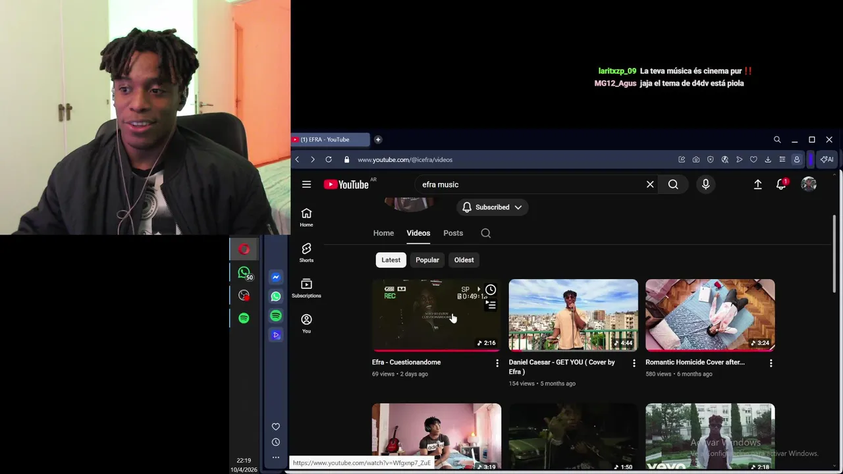This screenshot has height=474, width=843.
Task: Sort videos by Latest
Action: tap(391, 260)
